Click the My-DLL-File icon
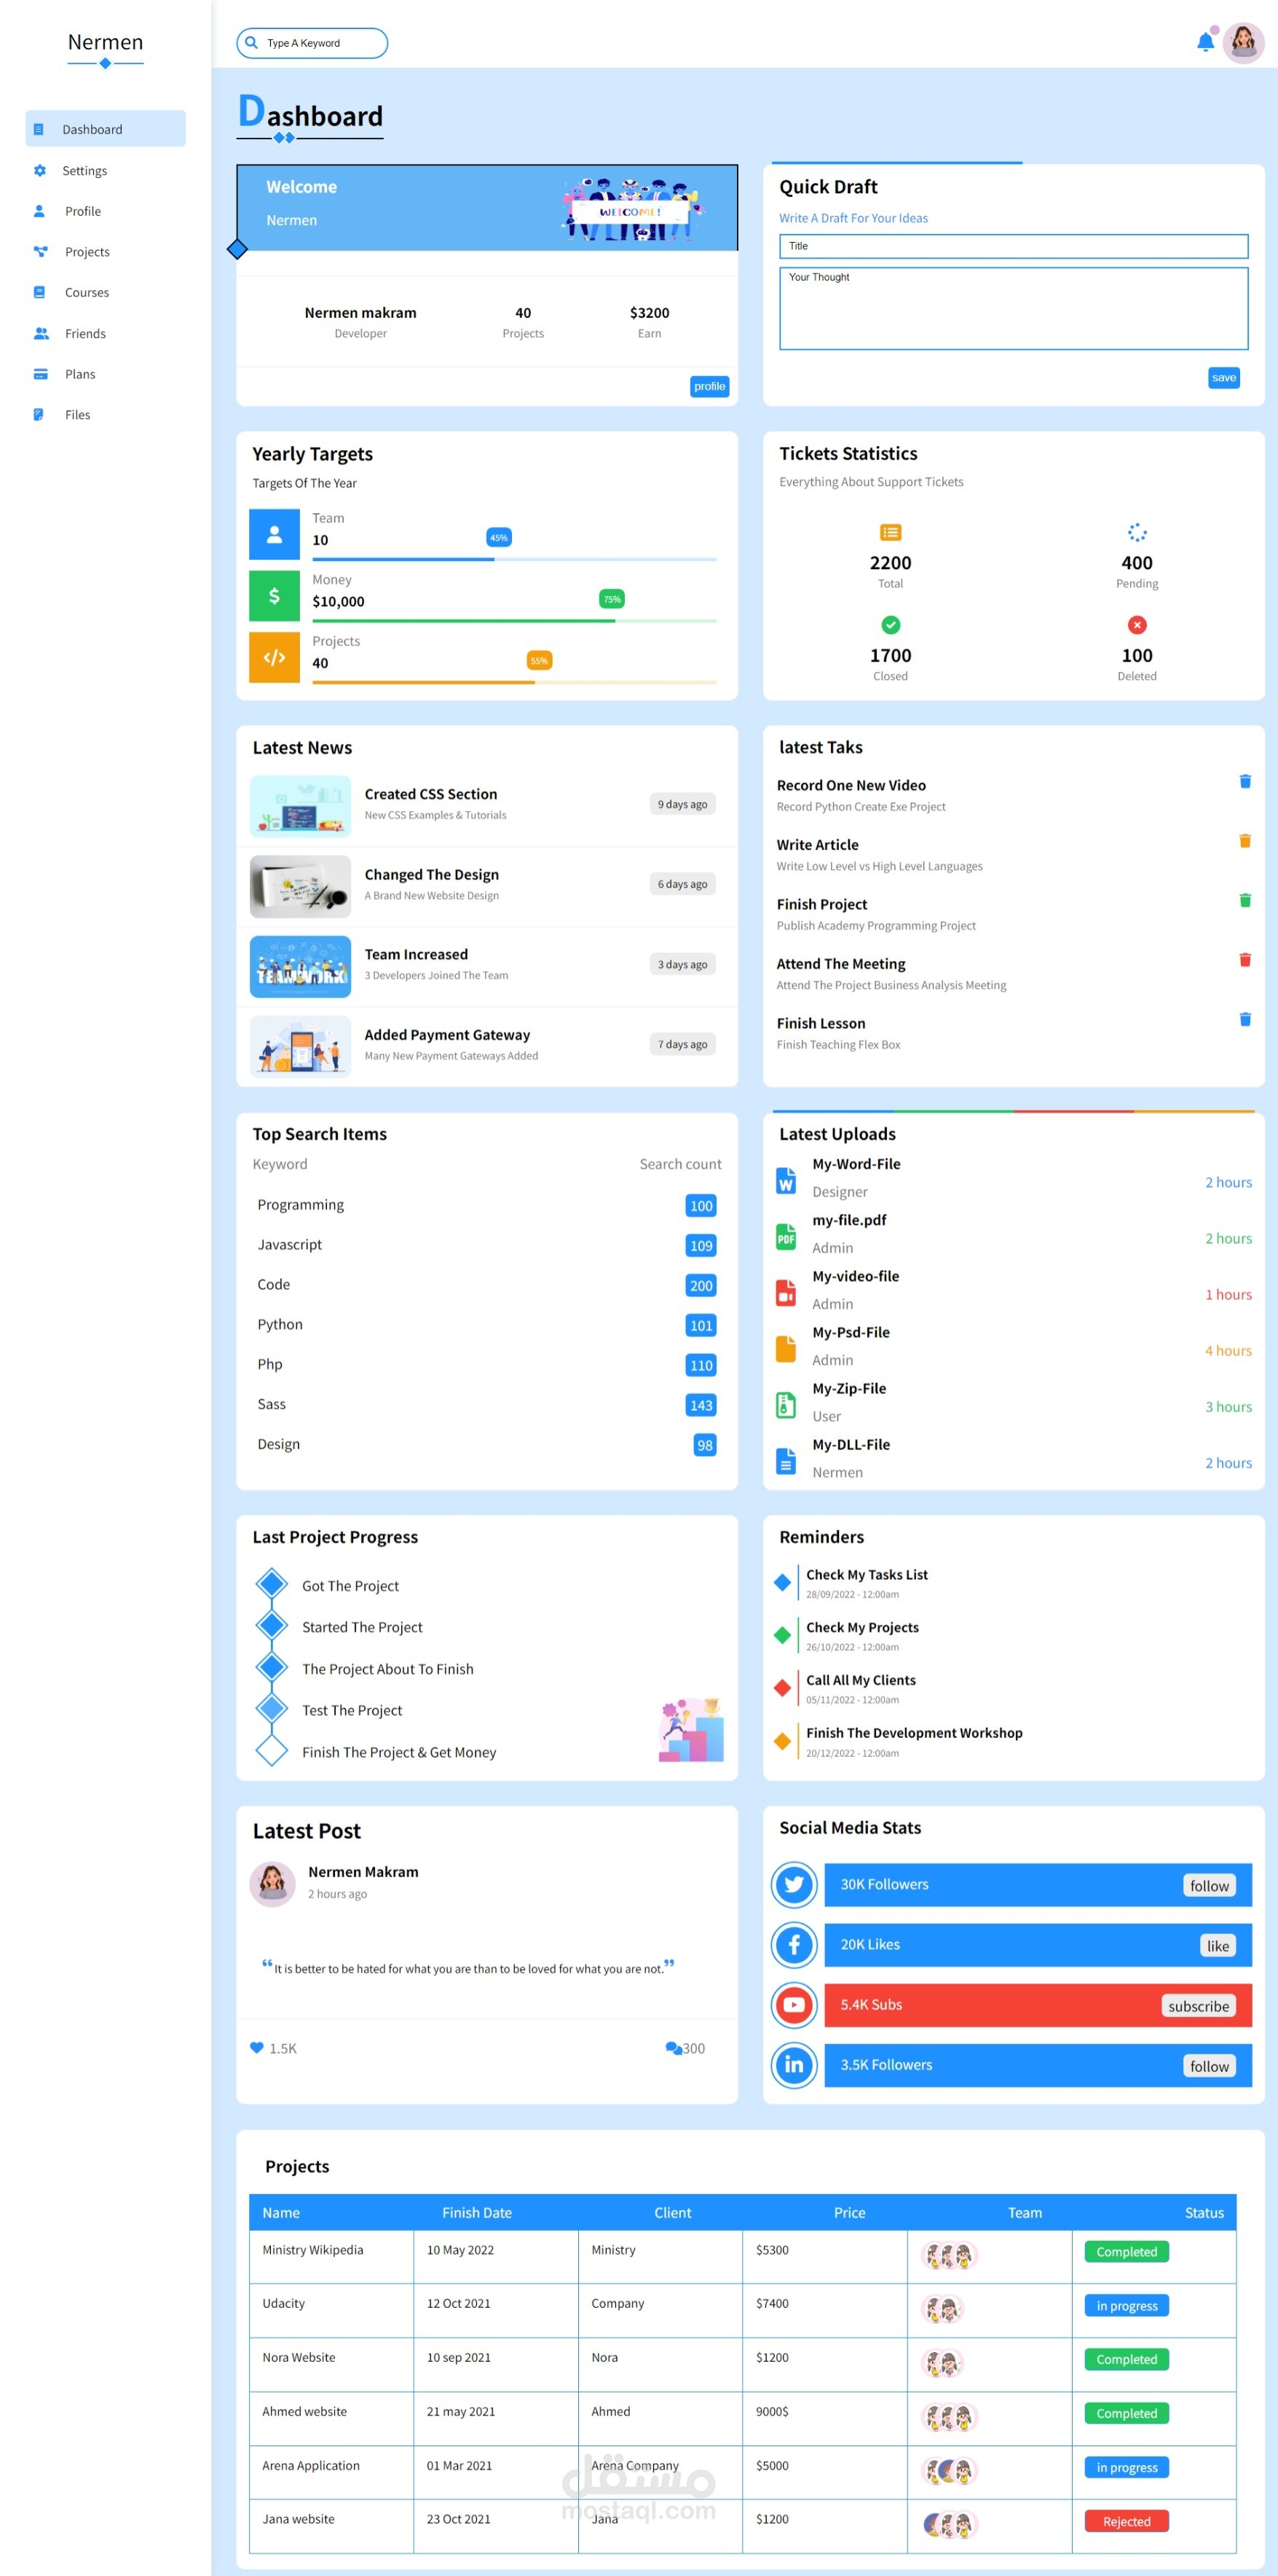 pyautogui.click(x=786, y=1461)
